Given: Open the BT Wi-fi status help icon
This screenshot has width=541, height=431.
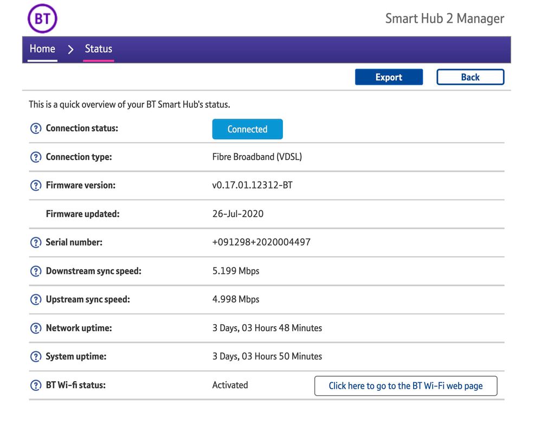Looking at the screenshot, I should coord(36,385).
